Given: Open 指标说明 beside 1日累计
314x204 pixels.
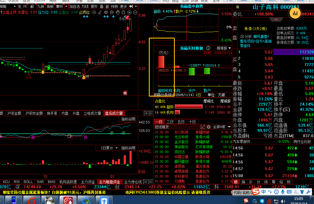Looking at the screenshot, I should (x=128, y=148).
